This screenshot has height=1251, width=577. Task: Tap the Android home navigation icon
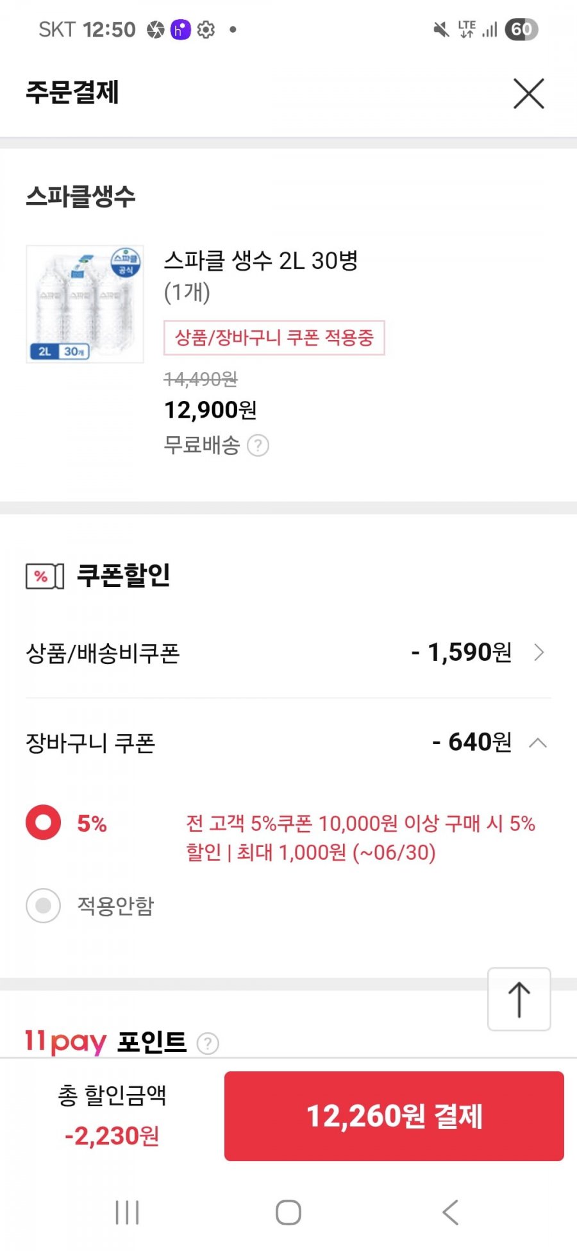(x=288, y=1213)
